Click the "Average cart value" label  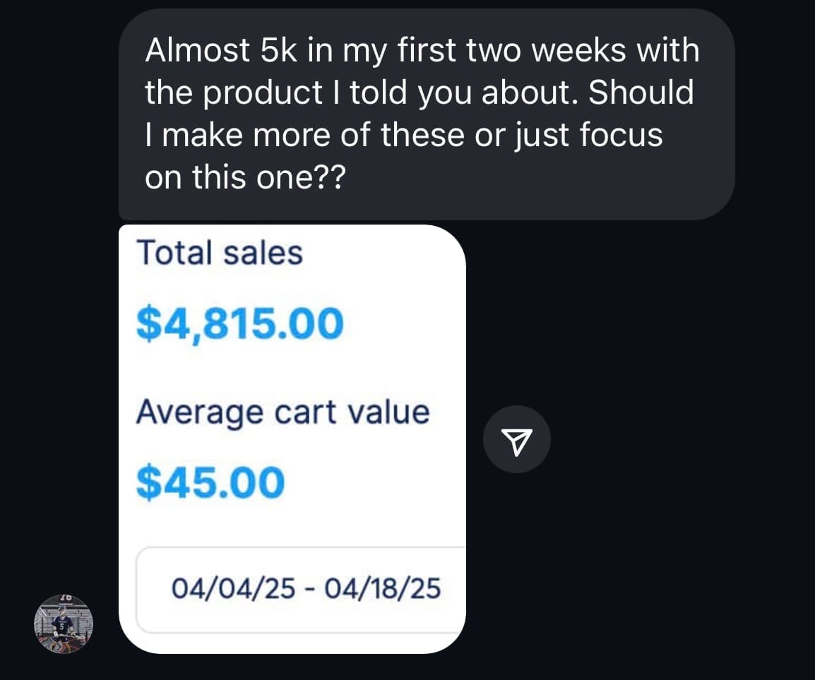[x=282, y=412]
